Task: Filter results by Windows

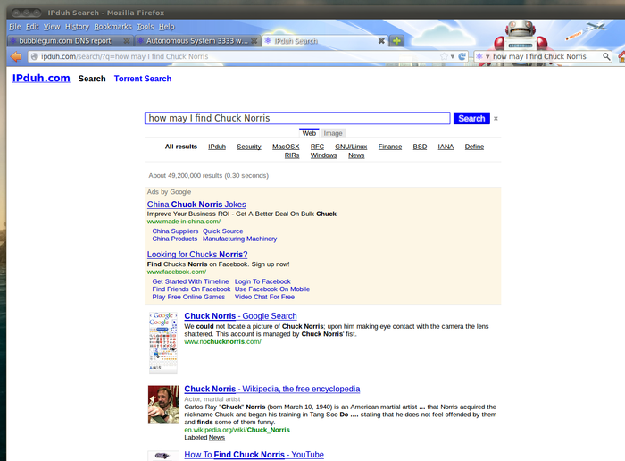Action: point(323,155)
